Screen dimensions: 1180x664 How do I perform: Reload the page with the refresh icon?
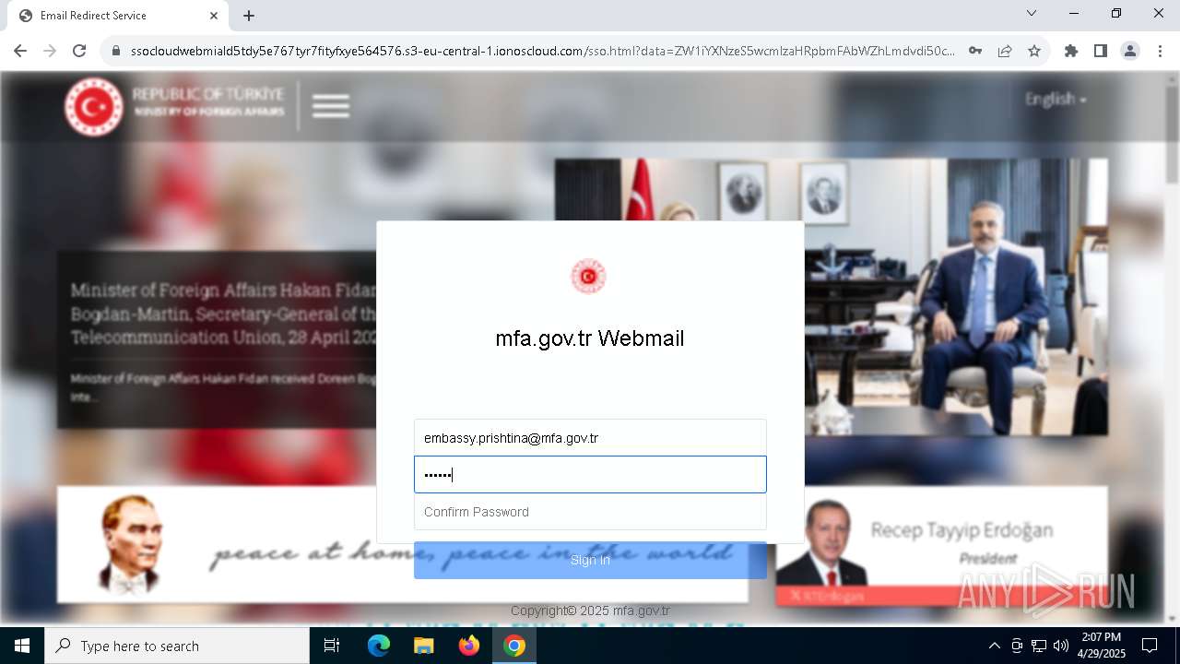tap(79, 51)
